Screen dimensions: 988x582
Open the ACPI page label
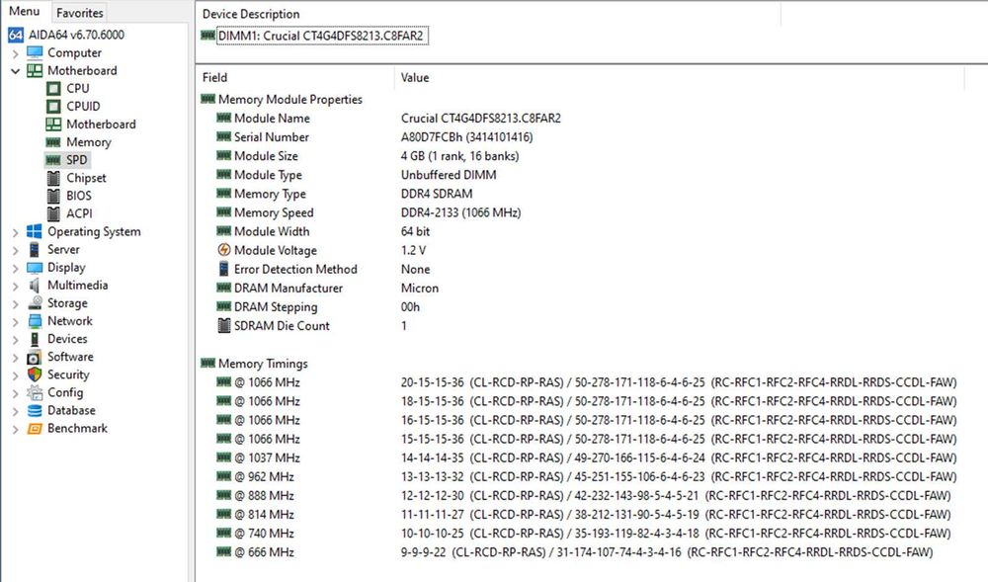pyautogui.click(x=79, y=213)
